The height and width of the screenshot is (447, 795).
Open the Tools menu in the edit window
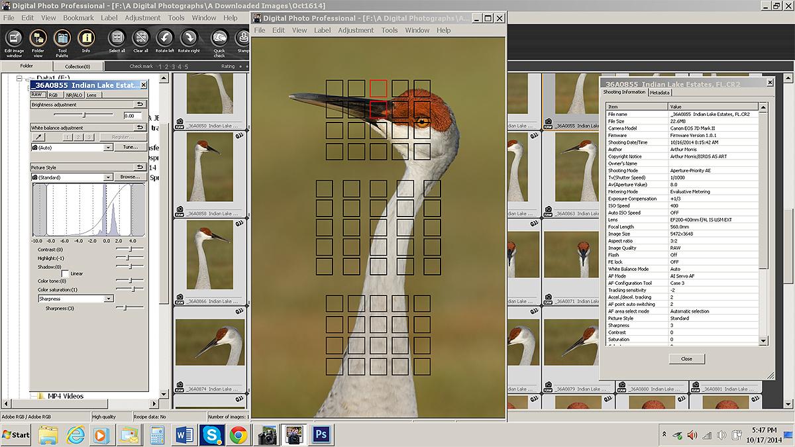pyautogui.click(x=390, y=30)
